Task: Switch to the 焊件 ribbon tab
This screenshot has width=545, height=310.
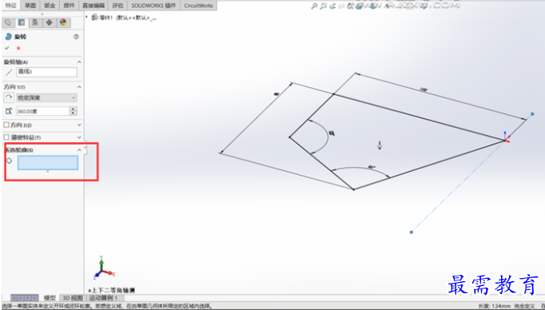Action: tap(70, 6)
